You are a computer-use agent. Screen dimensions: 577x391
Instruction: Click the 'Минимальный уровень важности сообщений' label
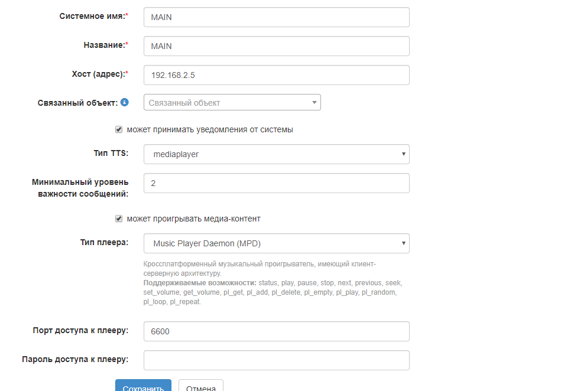80,188
